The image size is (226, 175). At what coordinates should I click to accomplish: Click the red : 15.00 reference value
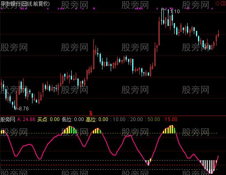[170, 119]
